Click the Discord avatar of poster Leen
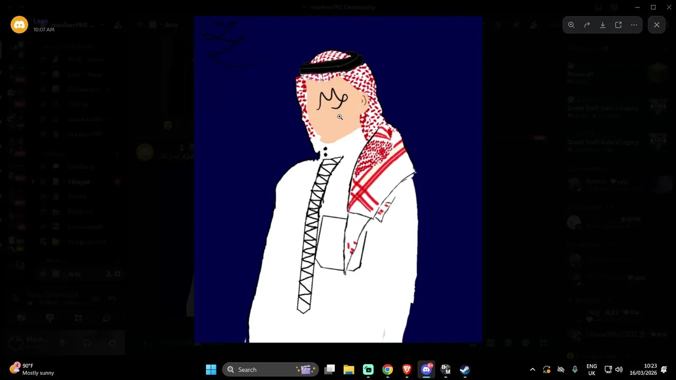Viewport: 676px width, 380px height. coord(19,25)
